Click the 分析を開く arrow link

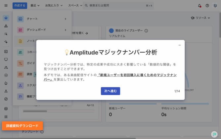(80, 33)
